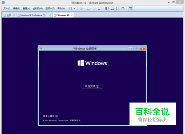Close the Windows 安装程序 dialog
The height and width of the screenshot is (134, 185).
(142, 48)
